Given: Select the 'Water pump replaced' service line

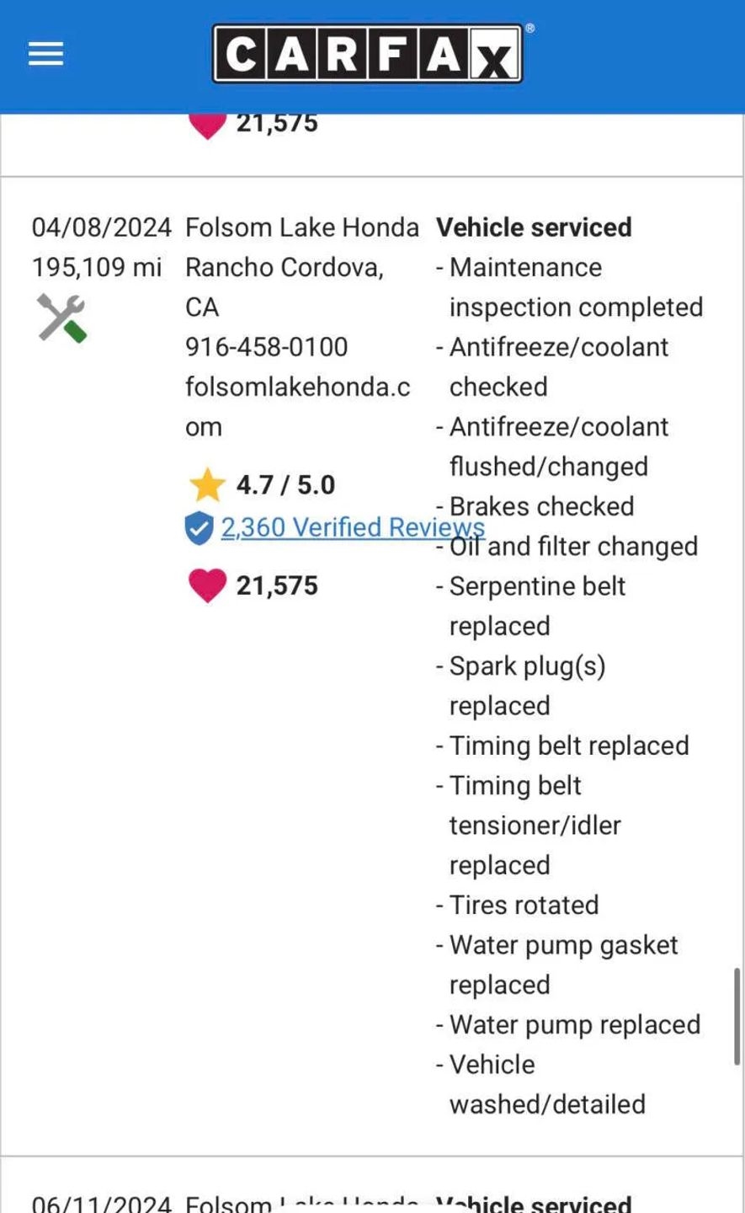Looking at the screenshot, I should [x=575, y=1024].
